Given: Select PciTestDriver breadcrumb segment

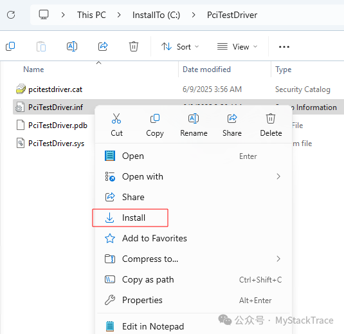Looking at the screenshot, I should click(x=232, y=15).
